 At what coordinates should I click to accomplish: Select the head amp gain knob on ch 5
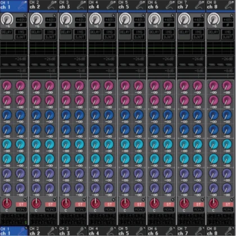(x=125, y=19)
